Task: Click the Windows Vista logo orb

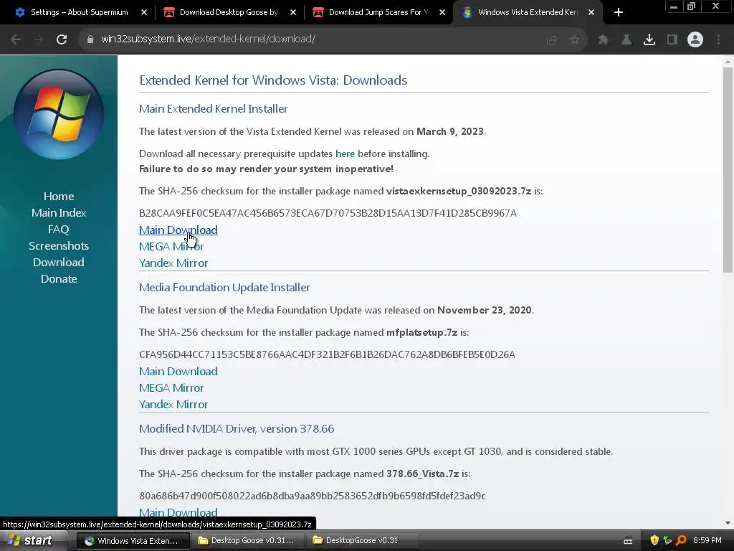Action: [x=59, y=115]
